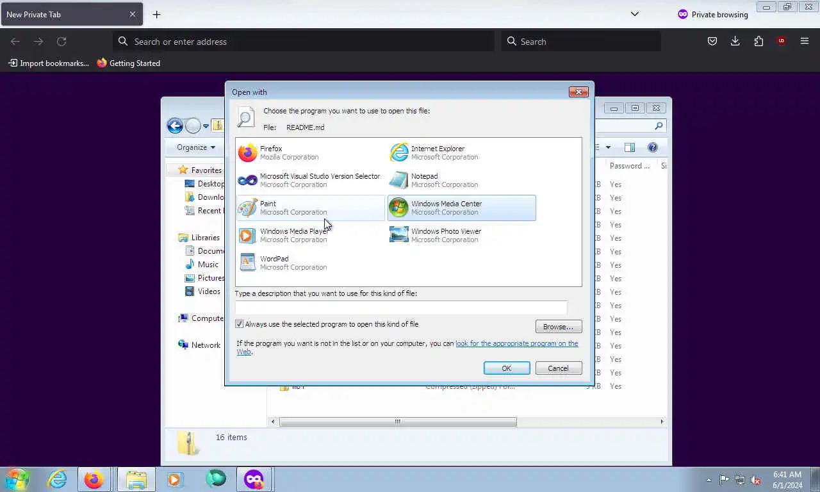820x492 pixels.
Task: Click Import bookmarks... in bookmarks toolbar
Action: 49,63
